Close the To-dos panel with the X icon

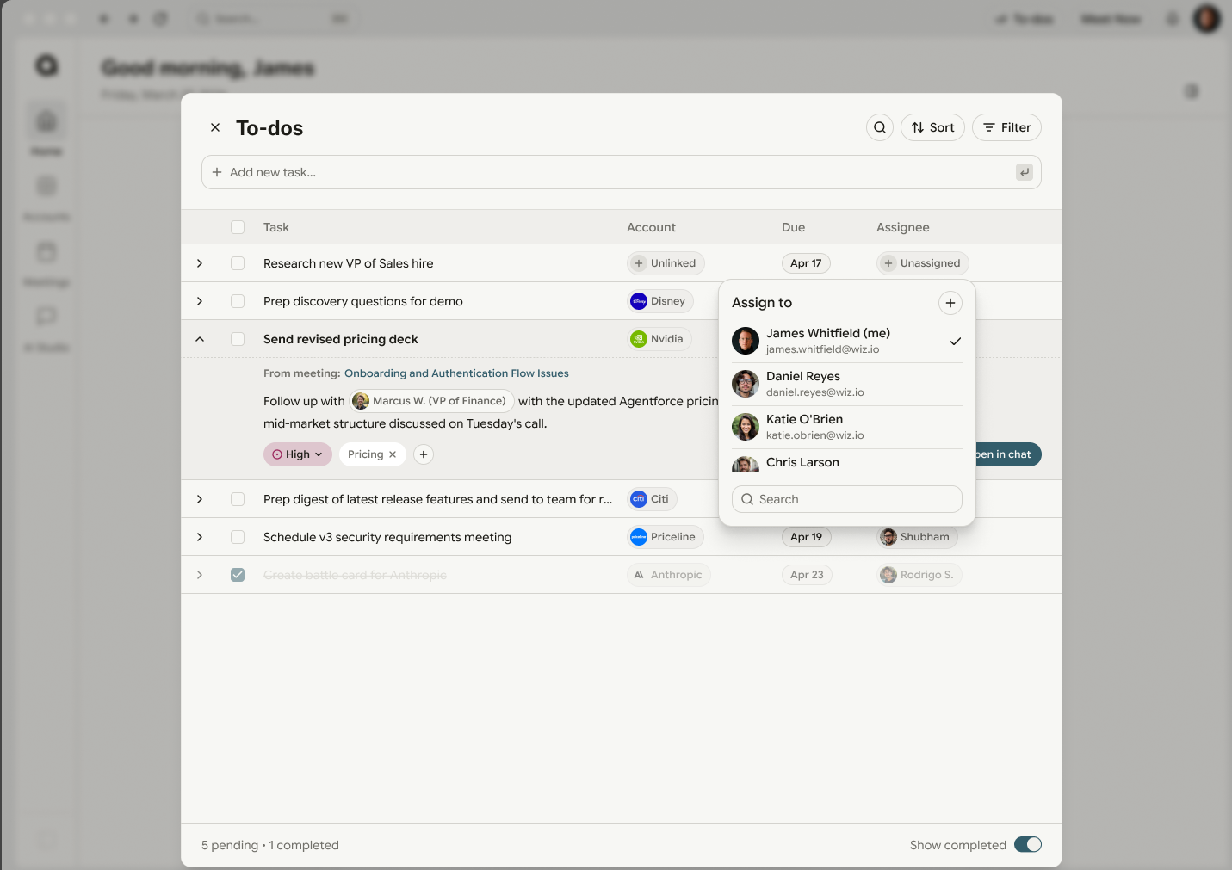point(215,127)
